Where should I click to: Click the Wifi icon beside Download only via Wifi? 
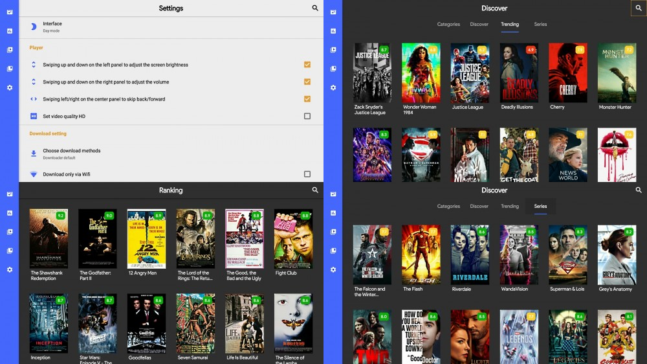[34, 174]
